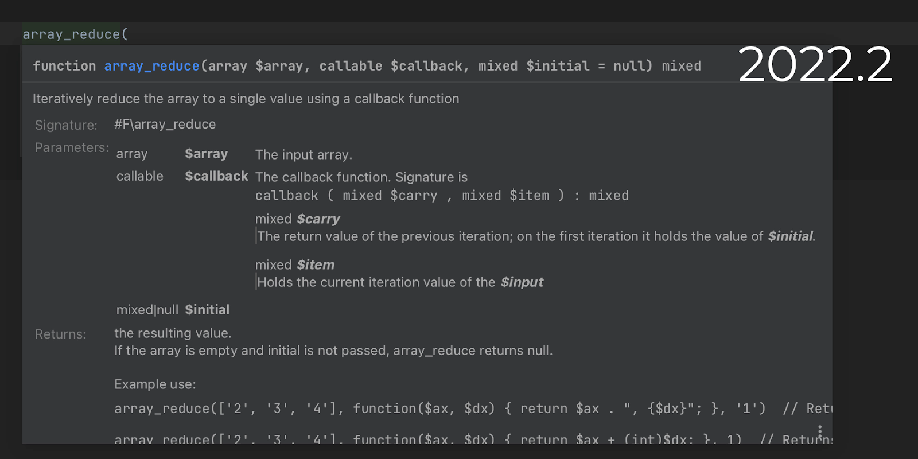Click the 'Example use:' heading text
The height and width of the screenshot is (459, 918).
[x=155, y=384]
